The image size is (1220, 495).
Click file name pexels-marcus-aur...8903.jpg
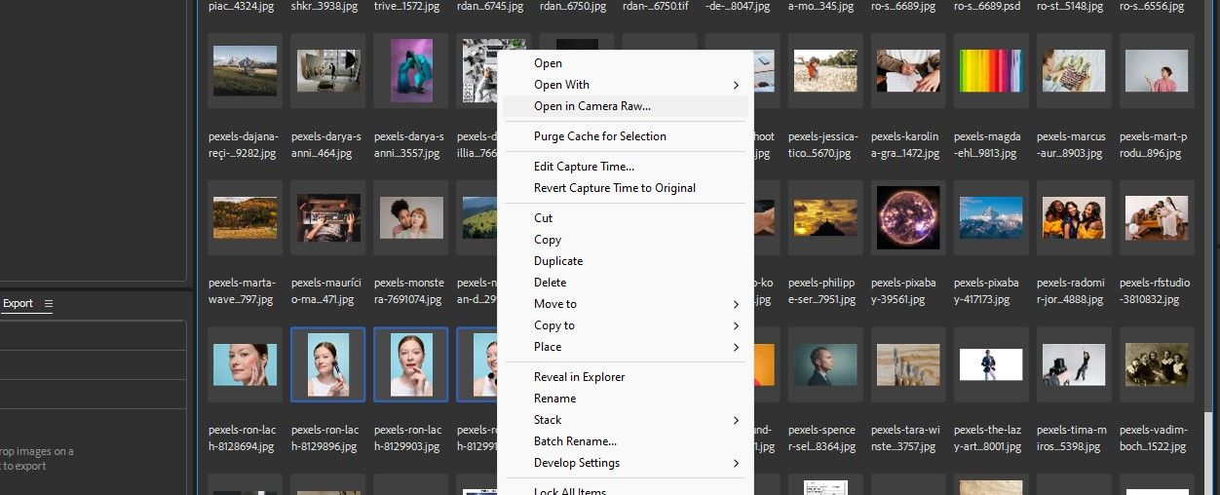[x=1073, y=144]
